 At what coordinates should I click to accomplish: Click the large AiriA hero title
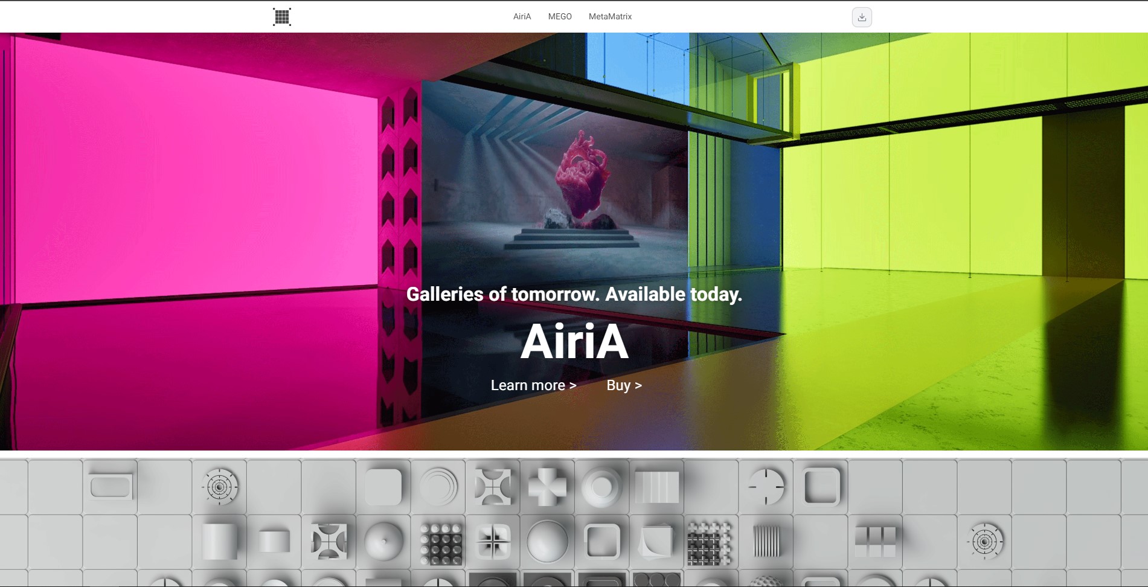(574, 342)
